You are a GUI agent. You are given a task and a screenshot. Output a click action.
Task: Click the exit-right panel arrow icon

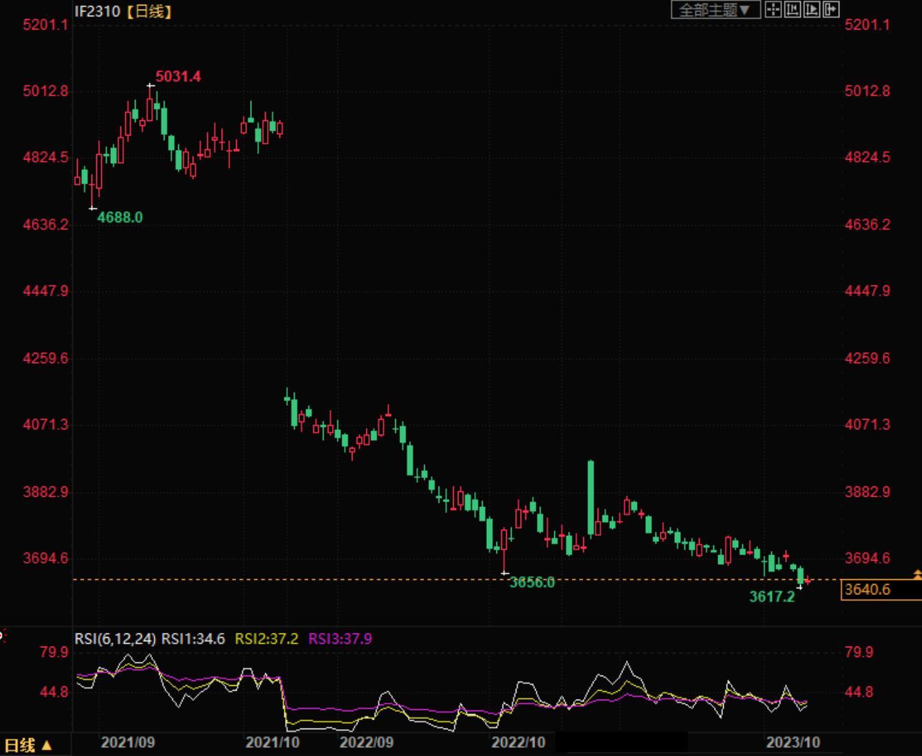[830, 10]
